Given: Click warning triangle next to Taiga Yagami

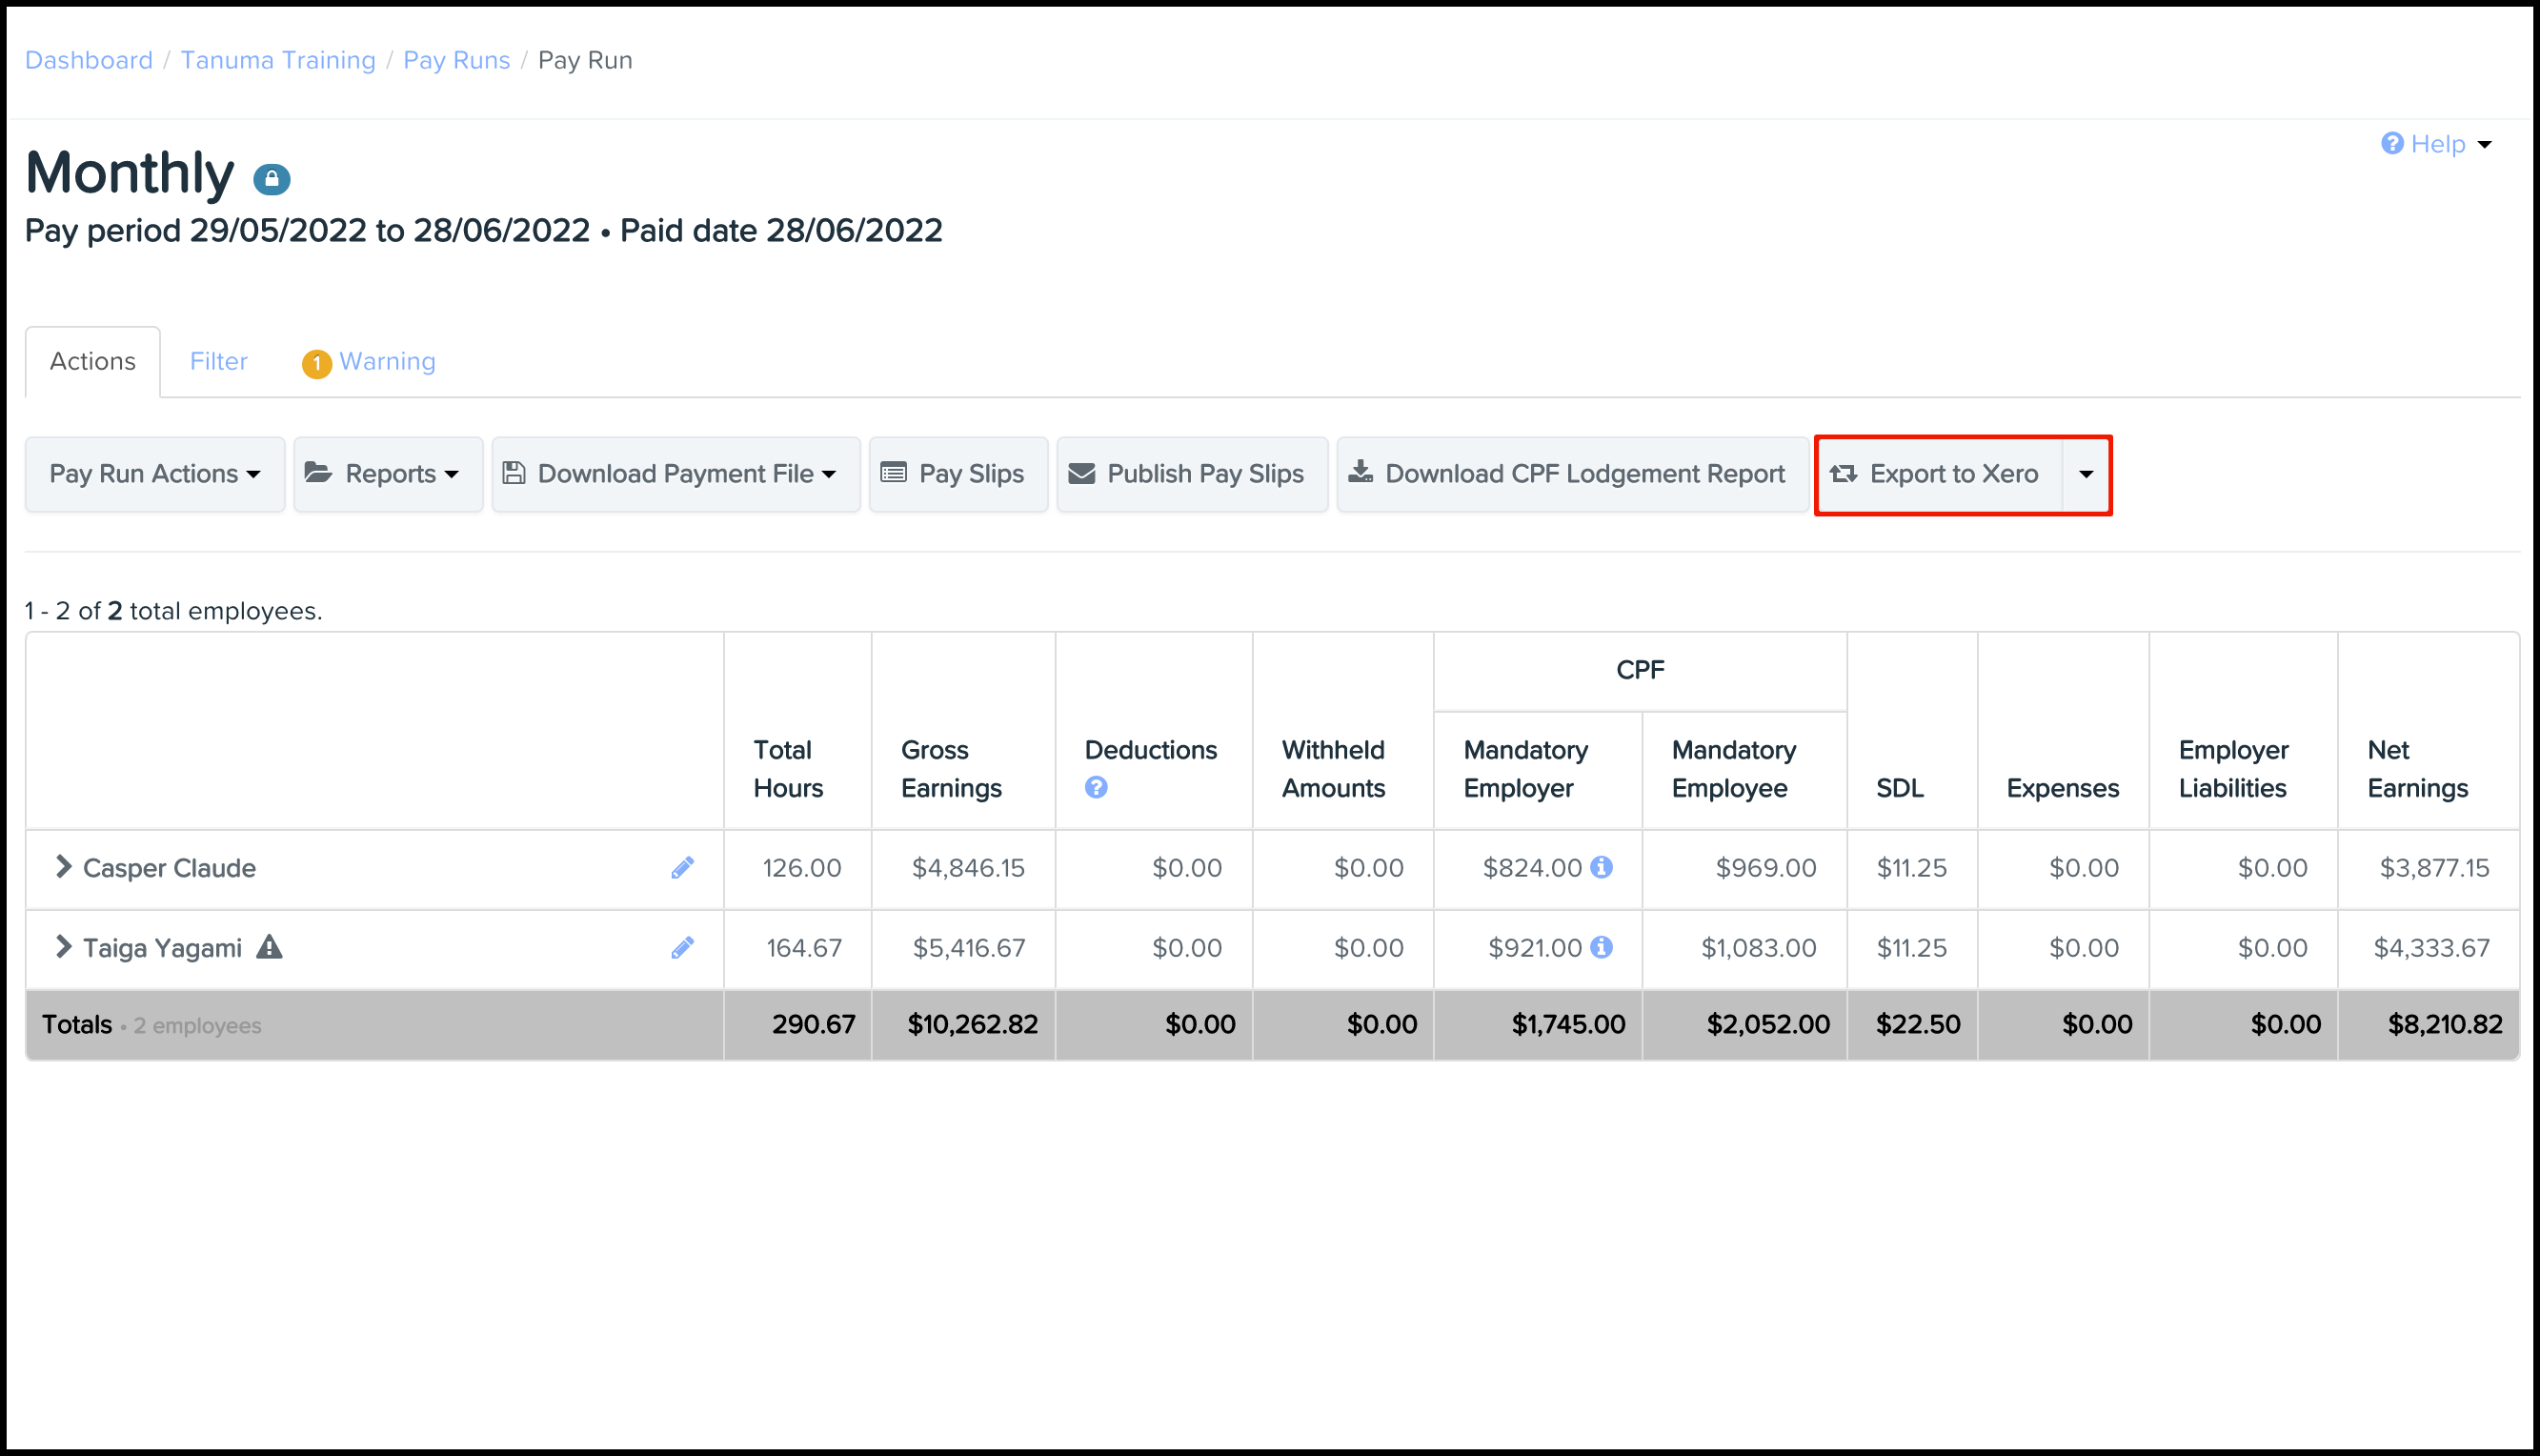Looking at the screenshot, I should [269, 947].
